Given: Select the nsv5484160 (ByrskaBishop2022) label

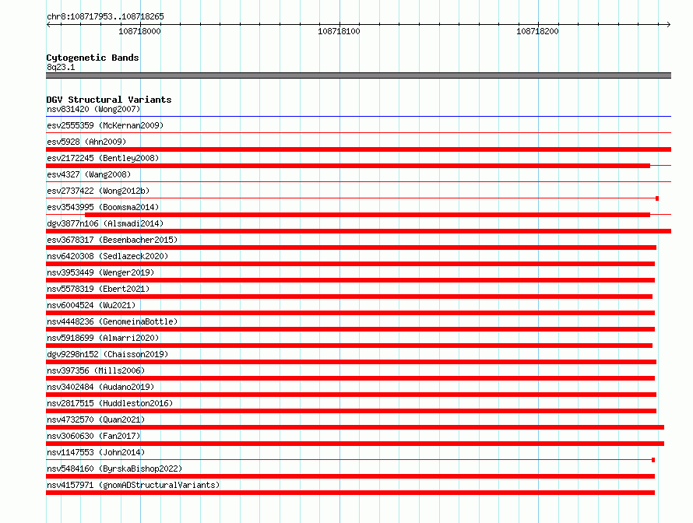Looking at the screenshot, I should [x=114, y=469].
